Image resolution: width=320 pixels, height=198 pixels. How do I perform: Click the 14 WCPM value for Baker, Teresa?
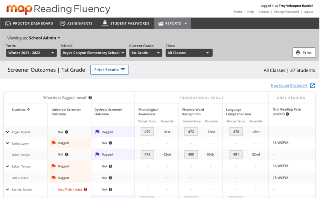(x=280, y=166)
